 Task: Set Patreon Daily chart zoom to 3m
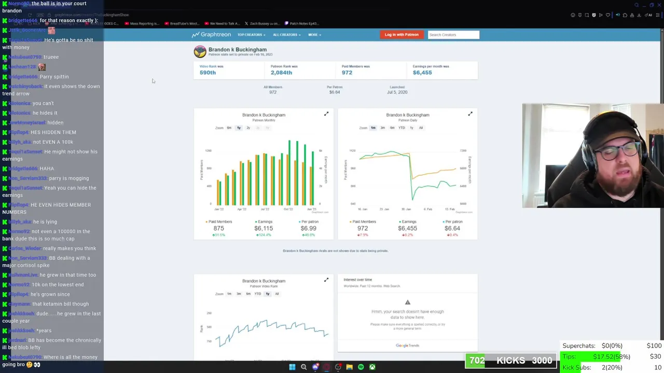(382, 127)
